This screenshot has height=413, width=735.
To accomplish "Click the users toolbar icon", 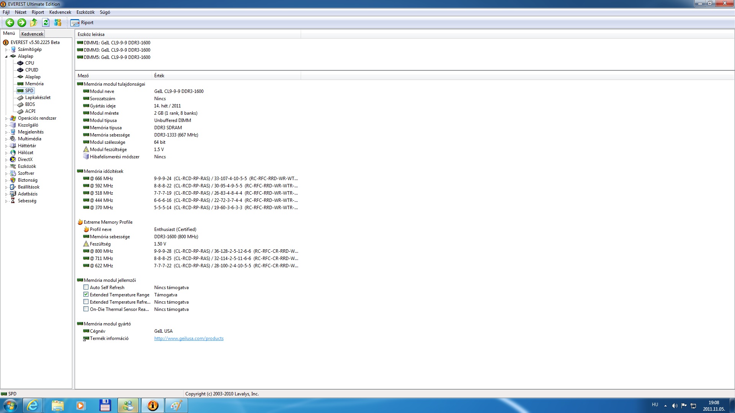I will coord(58,23).
